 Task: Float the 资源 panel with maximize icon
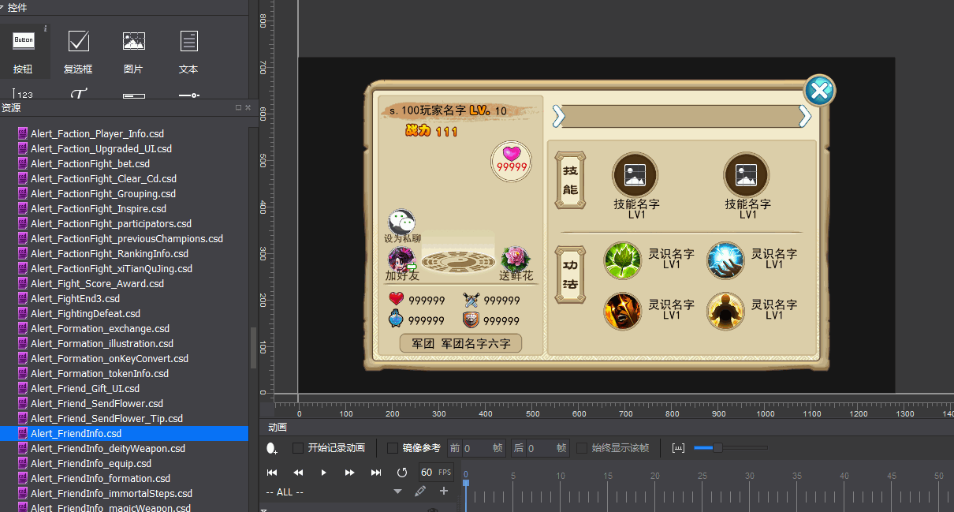tap(238, 107)
